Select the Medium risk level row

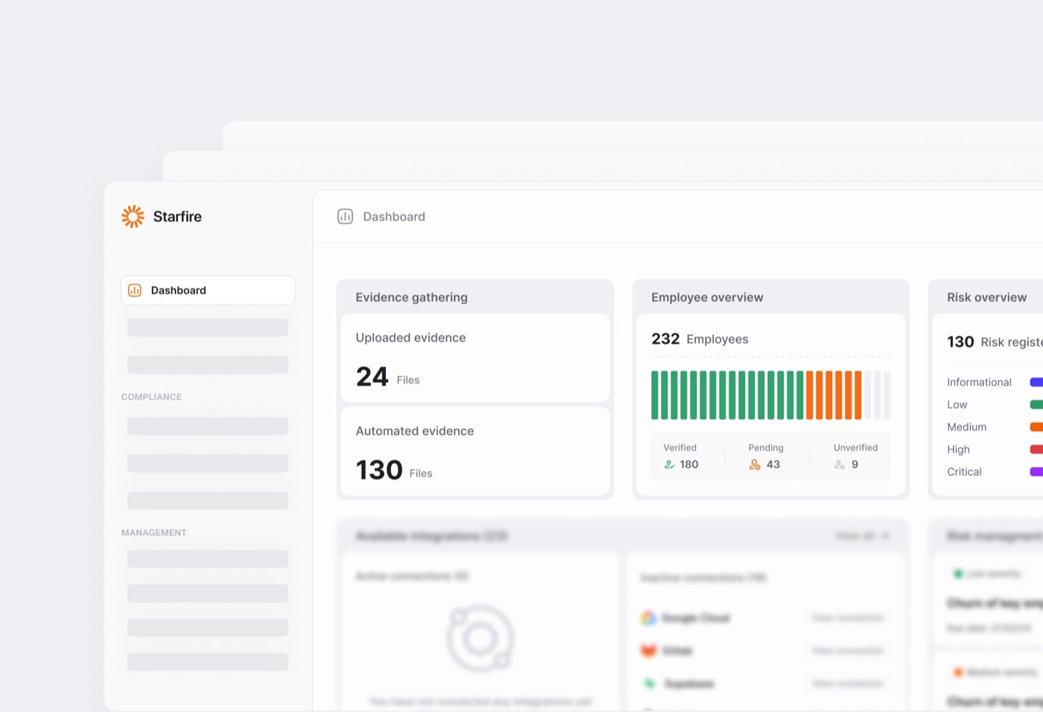pyautogui.click(x=995, y=427)
